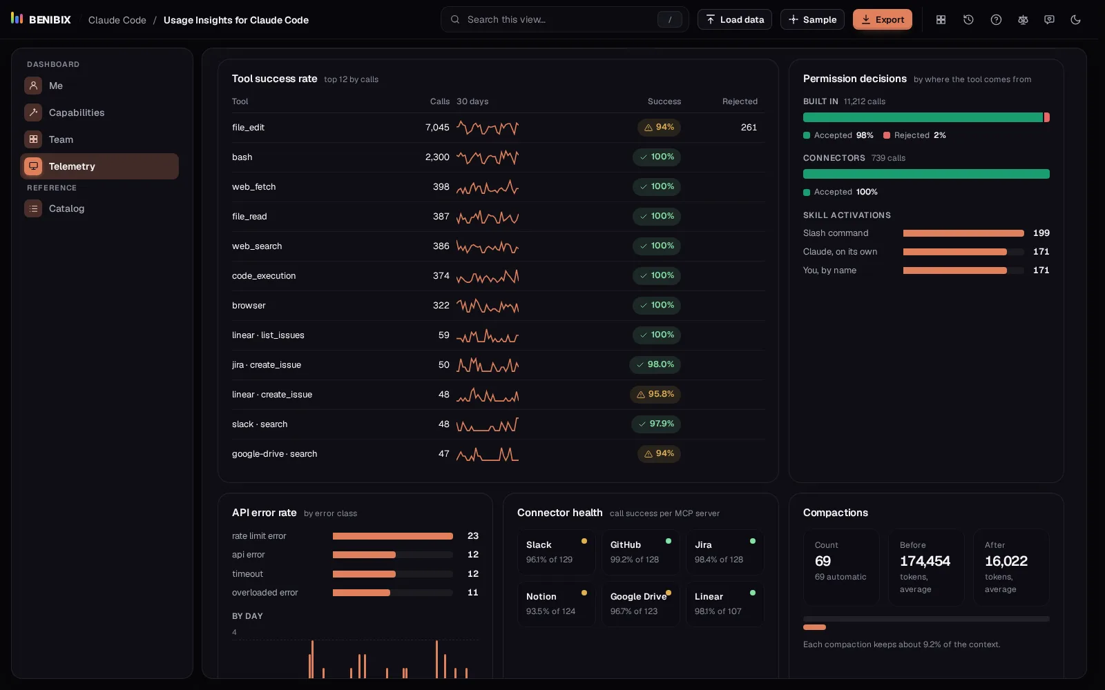Open the Catalog reference page
1105x690 pixels.
pyautogui.click(x=99, y=208)
